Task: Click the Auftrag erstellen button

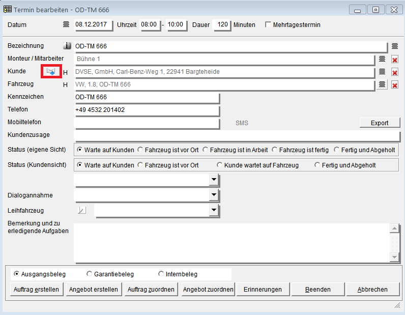Action: tap(35, 290)
